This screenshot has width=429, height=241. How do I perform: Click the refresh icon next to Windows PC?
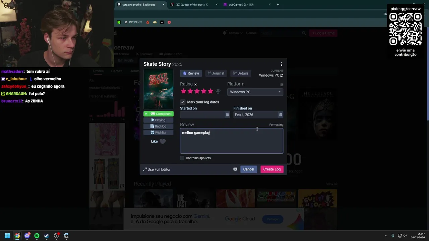click(x=282, y=75)
